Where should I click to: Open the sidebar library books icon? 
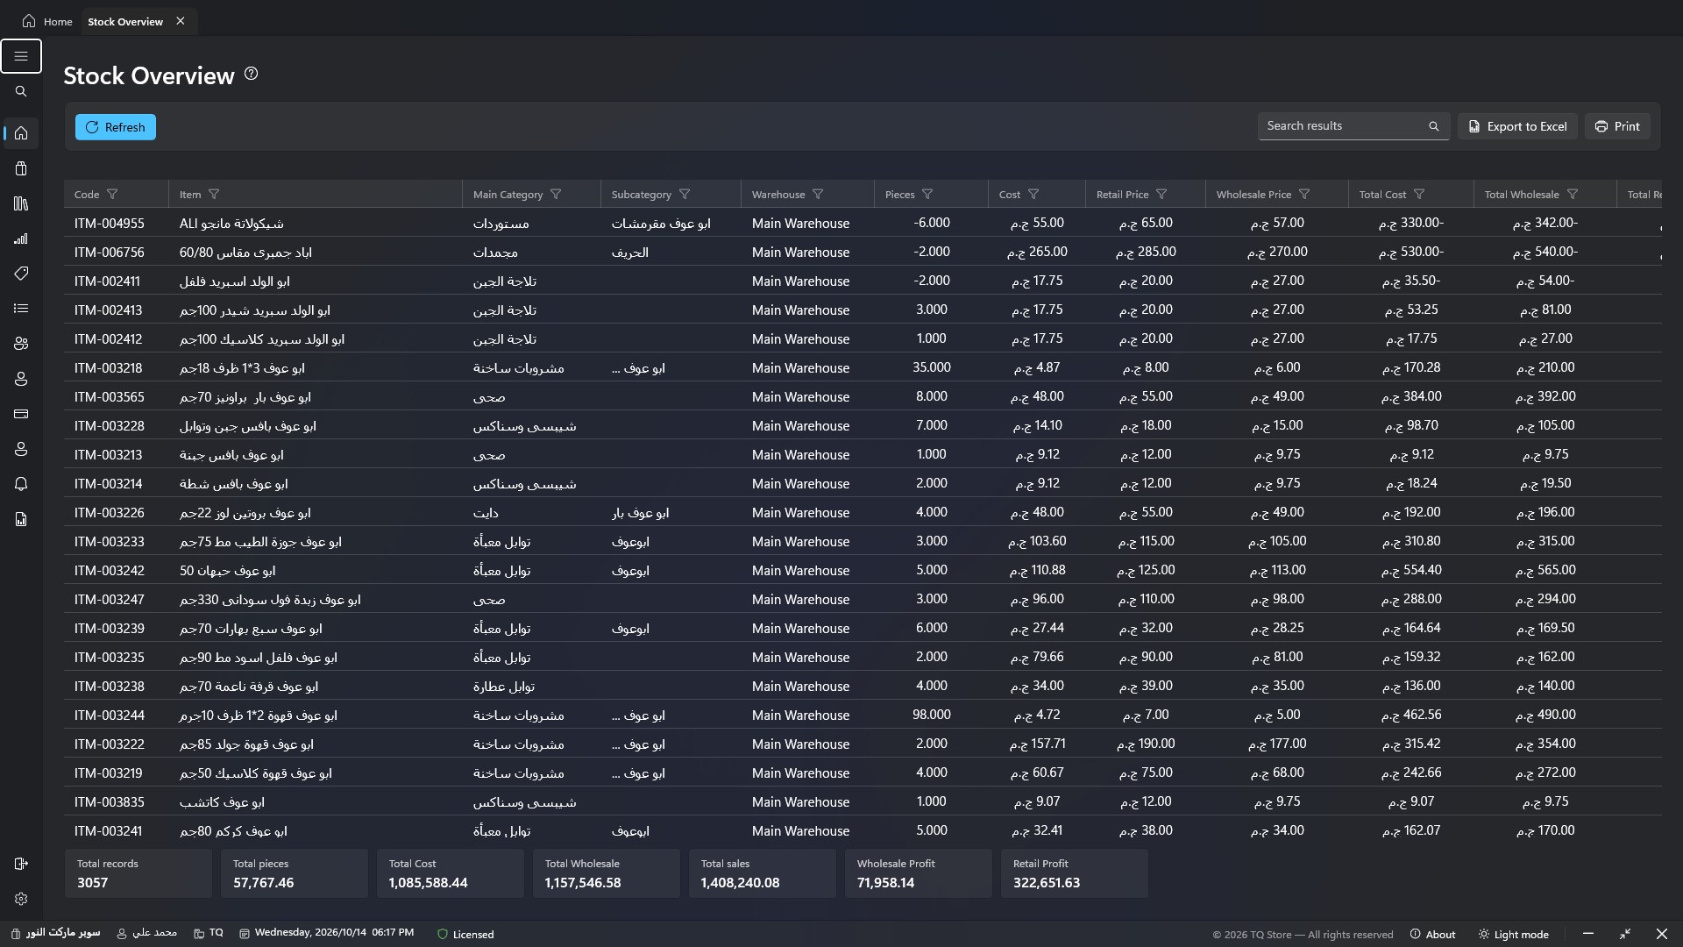21,203
